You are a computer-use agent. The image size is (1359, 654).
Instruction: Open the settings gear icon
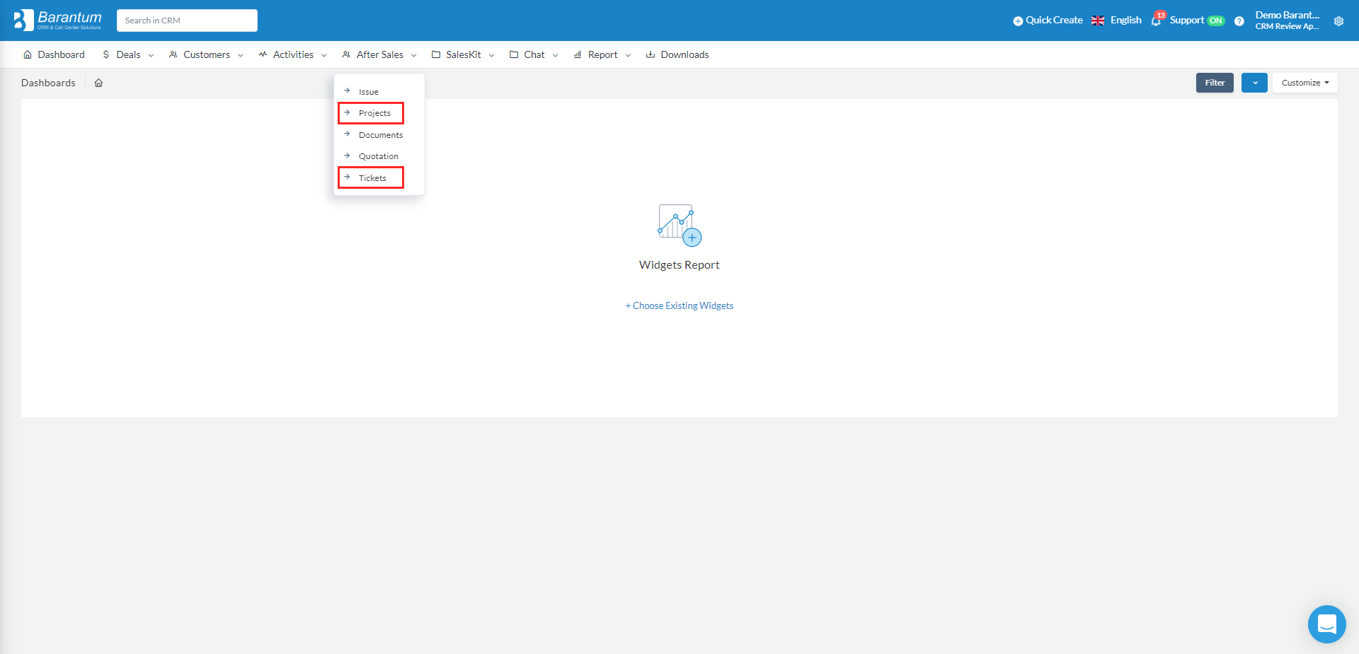pyautogui.click(x=1338, y=21)
